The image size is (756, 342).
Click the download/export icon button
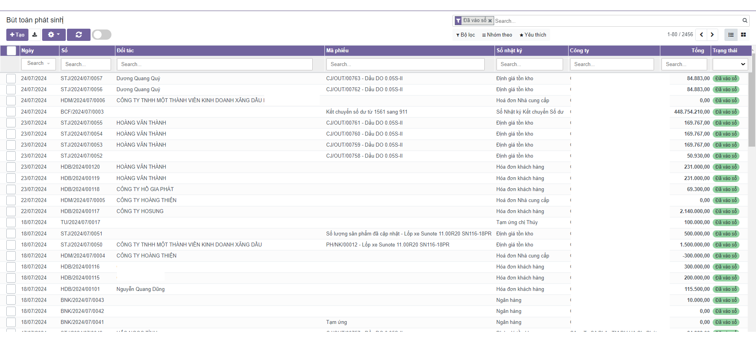coord(35,35)
